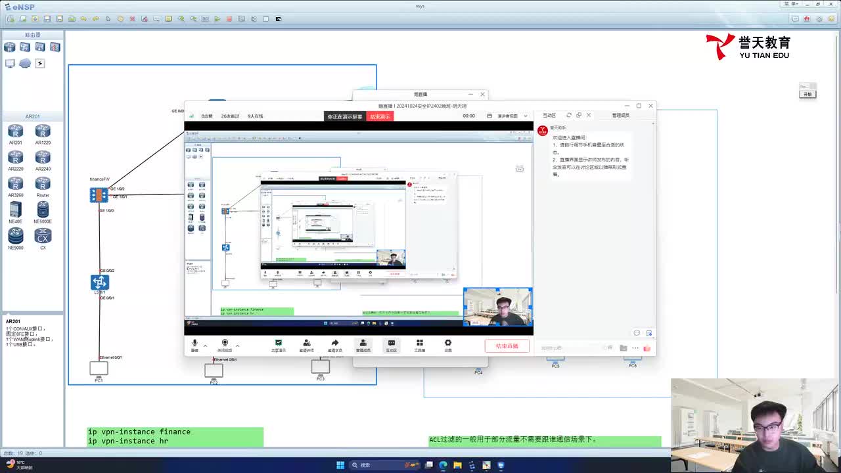Refresh the interaction chat panel
The image size is (841, 473).
tap(569, 116)
